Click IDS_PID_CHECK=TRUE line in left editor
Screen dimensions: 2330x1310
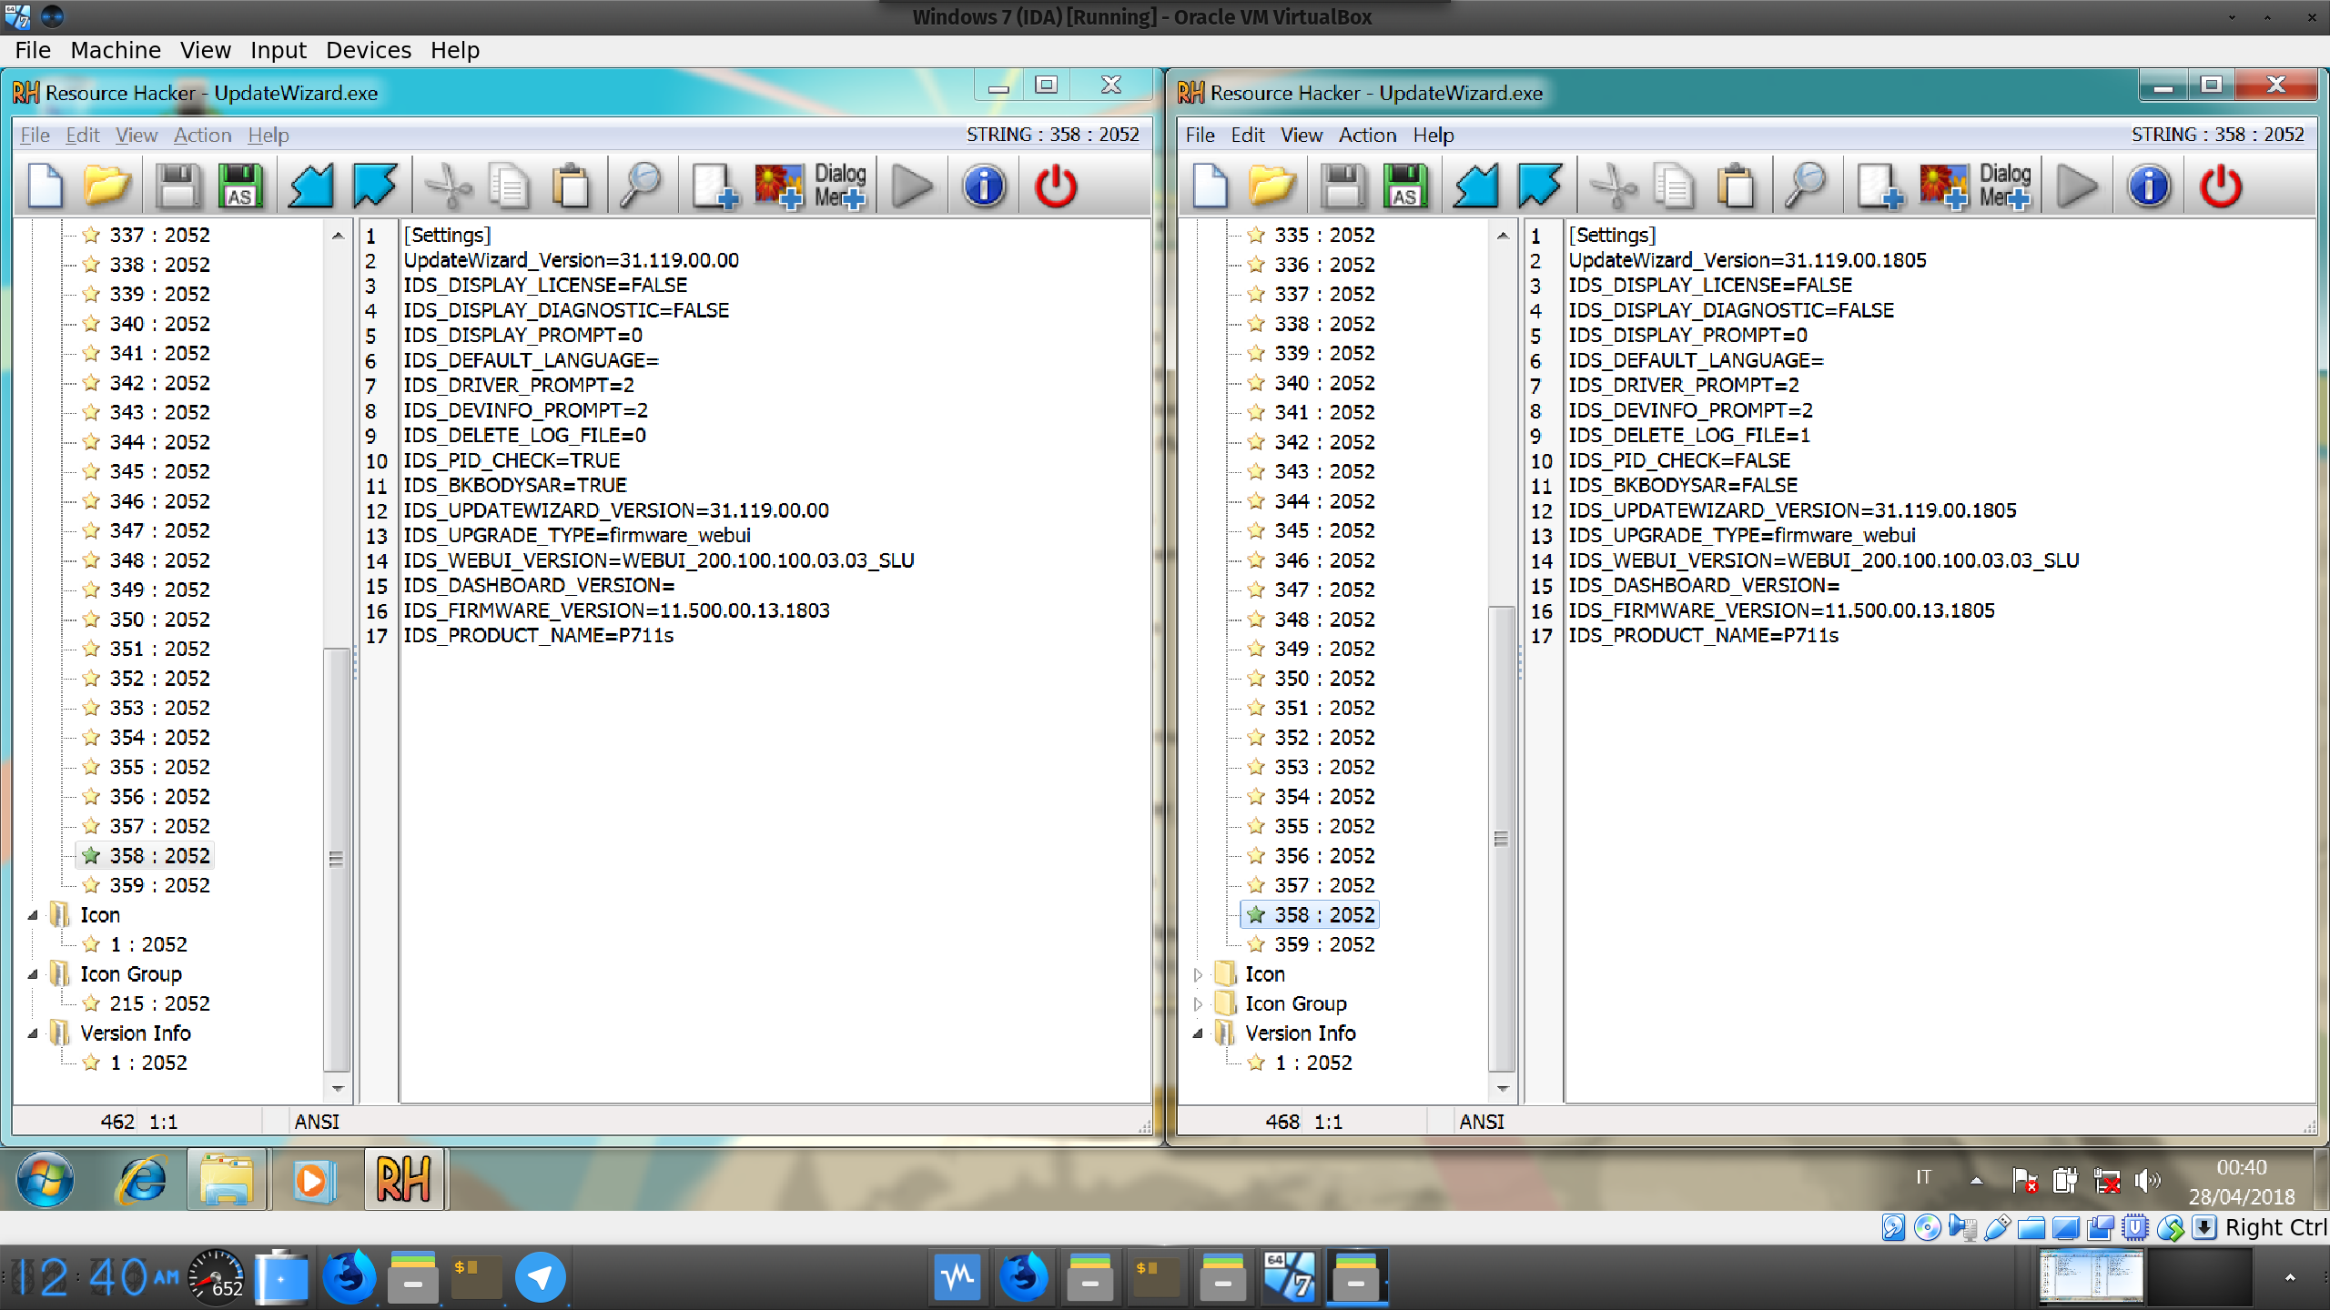click(x=512, y=460)
